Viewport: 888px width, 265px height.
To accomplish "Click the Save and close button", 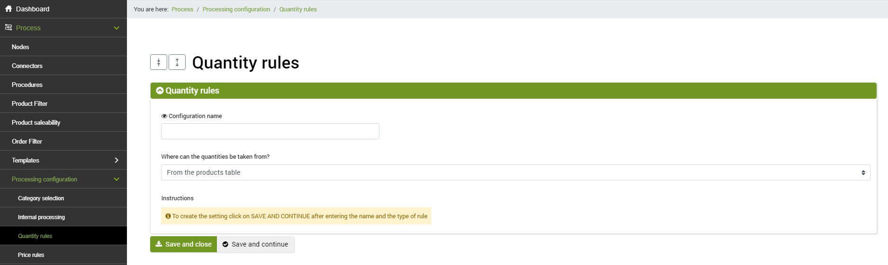I will click(x=183, y=244).
